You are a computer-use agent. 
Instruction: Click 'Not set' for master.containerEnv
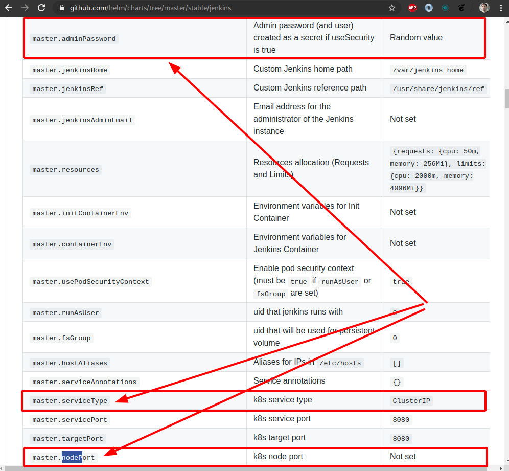point(403,243)
